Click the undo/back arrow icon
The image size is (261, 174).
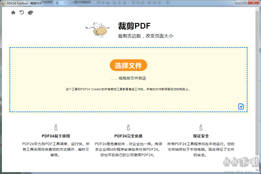click(22, 12)
